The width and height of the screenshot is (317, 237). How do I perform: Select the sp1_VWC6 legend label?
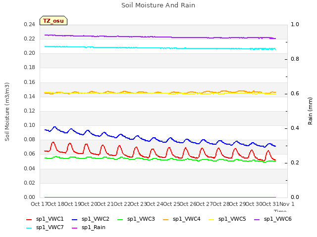[277, 219]
